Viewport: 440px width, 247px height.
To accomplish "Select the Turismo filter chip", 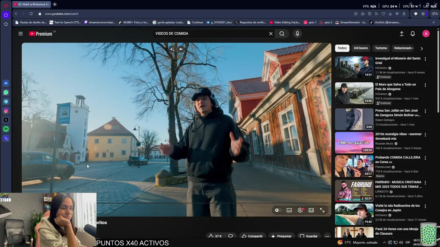I will (381, 48).
